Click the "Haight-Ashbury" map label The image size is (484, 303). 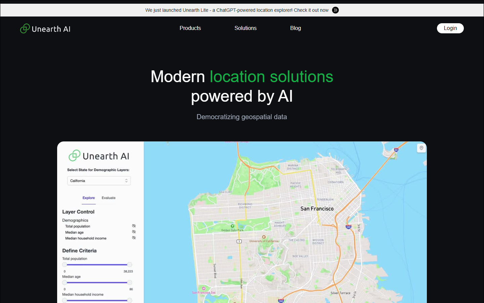pos(280,224)
